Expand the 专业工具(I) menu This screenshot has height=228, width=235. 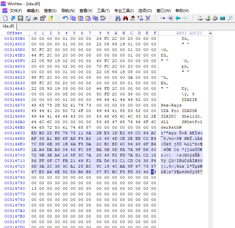pyautogui.click(x=124, y=11)
